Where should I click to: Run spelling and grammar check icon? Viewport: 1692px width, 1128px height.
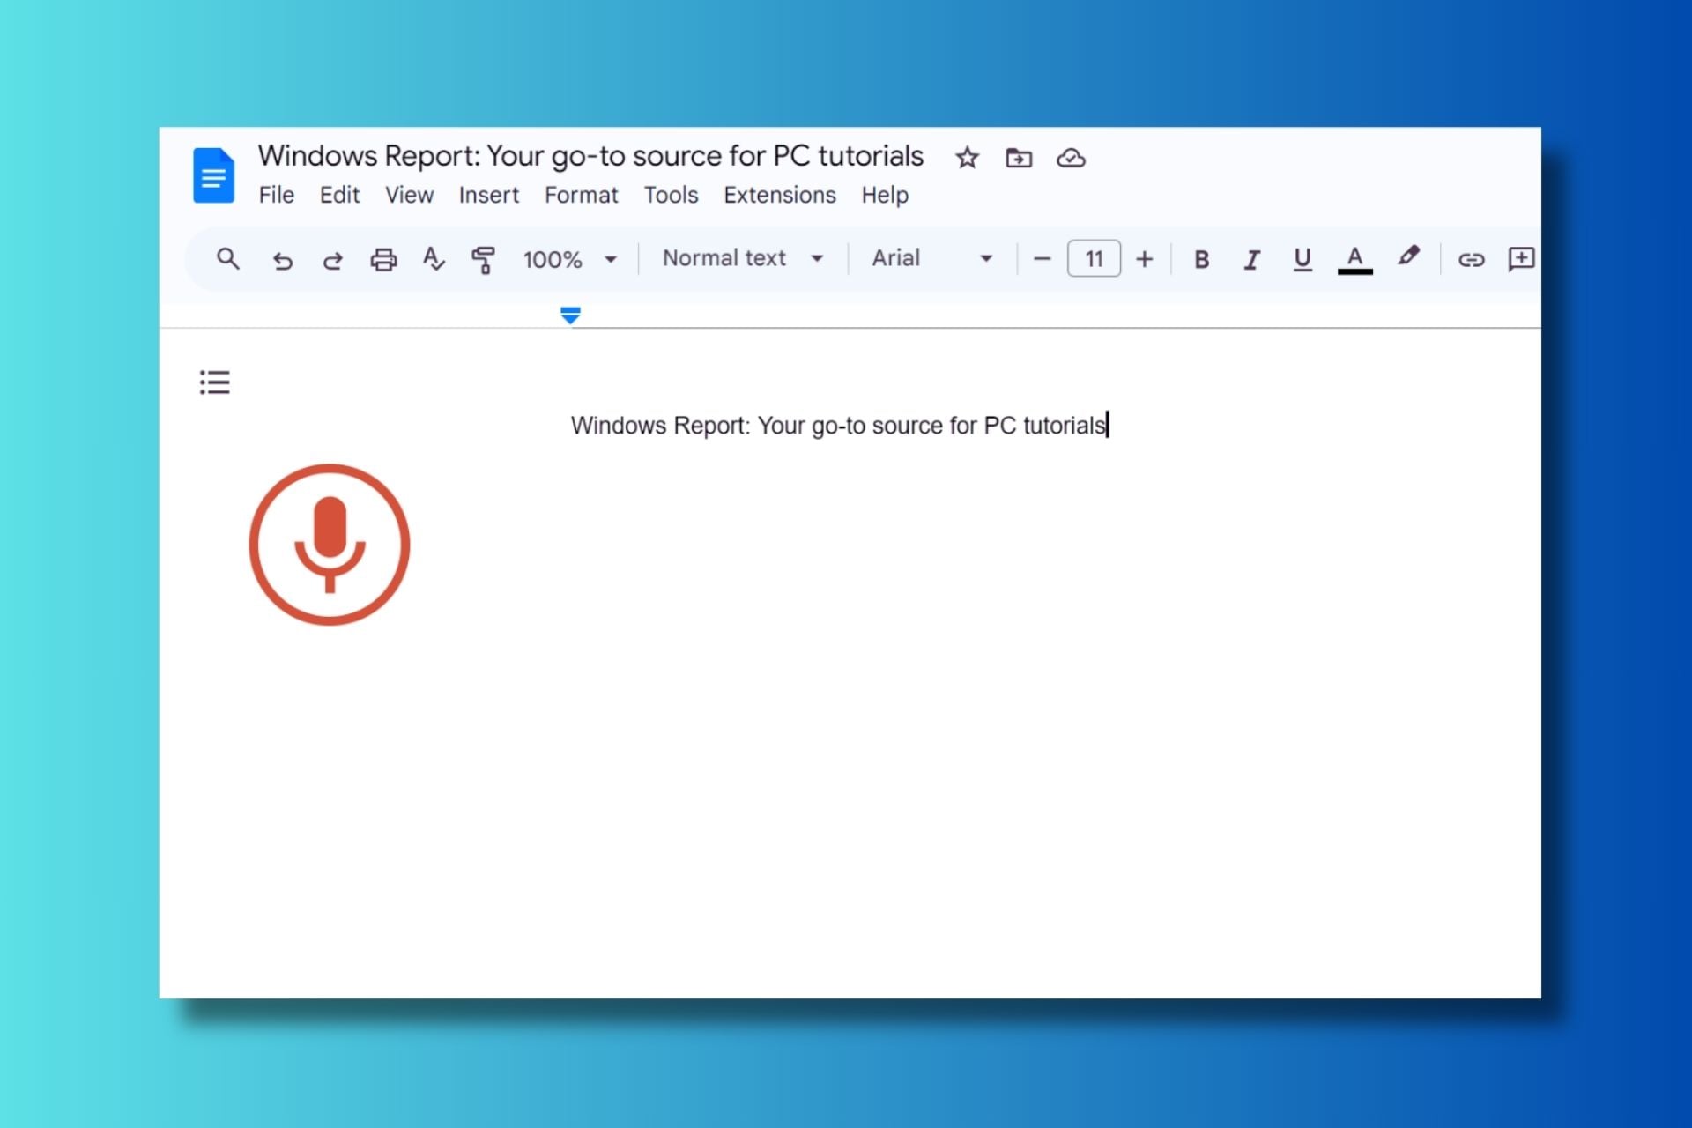[x=434, y=259]
